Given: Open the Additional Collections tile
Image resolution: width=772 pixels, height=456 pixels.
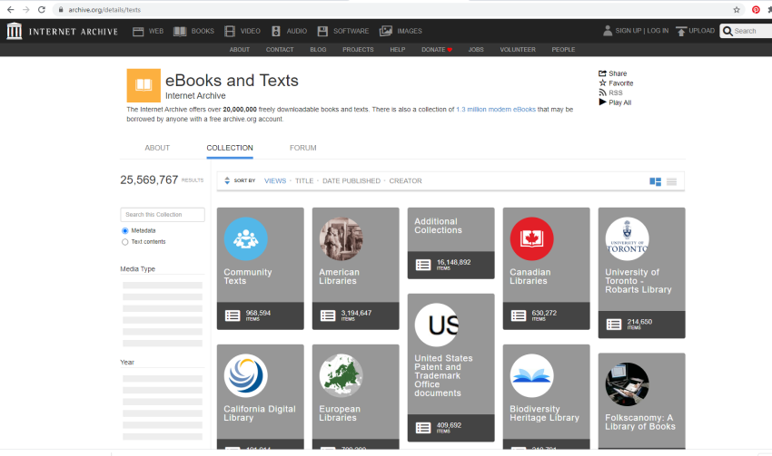Looking at the screenshot, I should (451, 243).
